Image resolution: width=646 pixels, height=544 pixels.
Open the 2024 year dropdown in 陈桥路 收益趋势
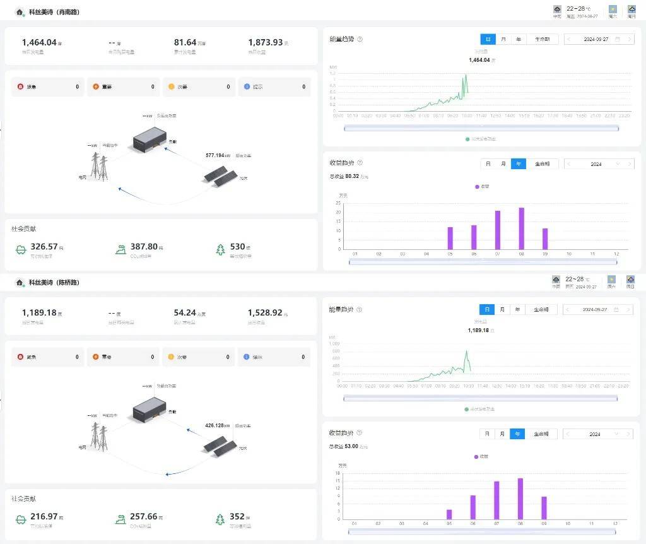click(x=598, y=434)
